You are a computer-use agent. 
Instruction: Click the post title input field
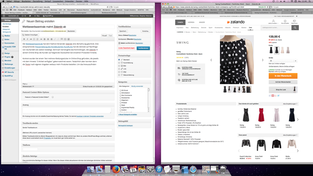(x=68, y=27)
